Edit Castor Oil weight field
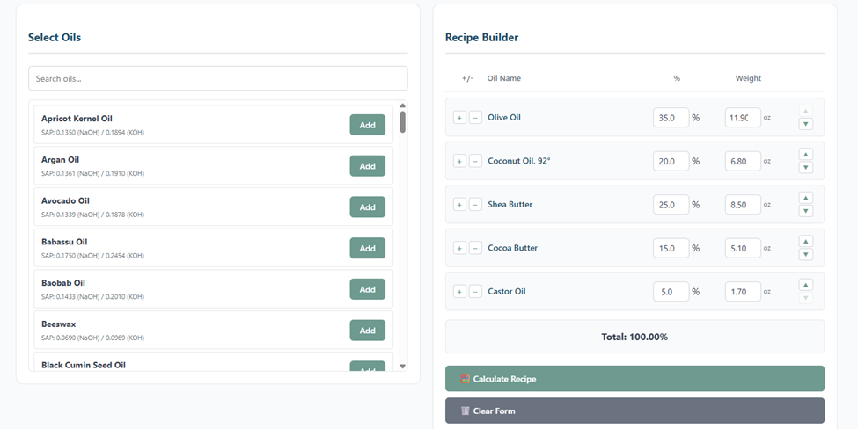The width and height of the screenshot is (858, 429). click(743, 292)
